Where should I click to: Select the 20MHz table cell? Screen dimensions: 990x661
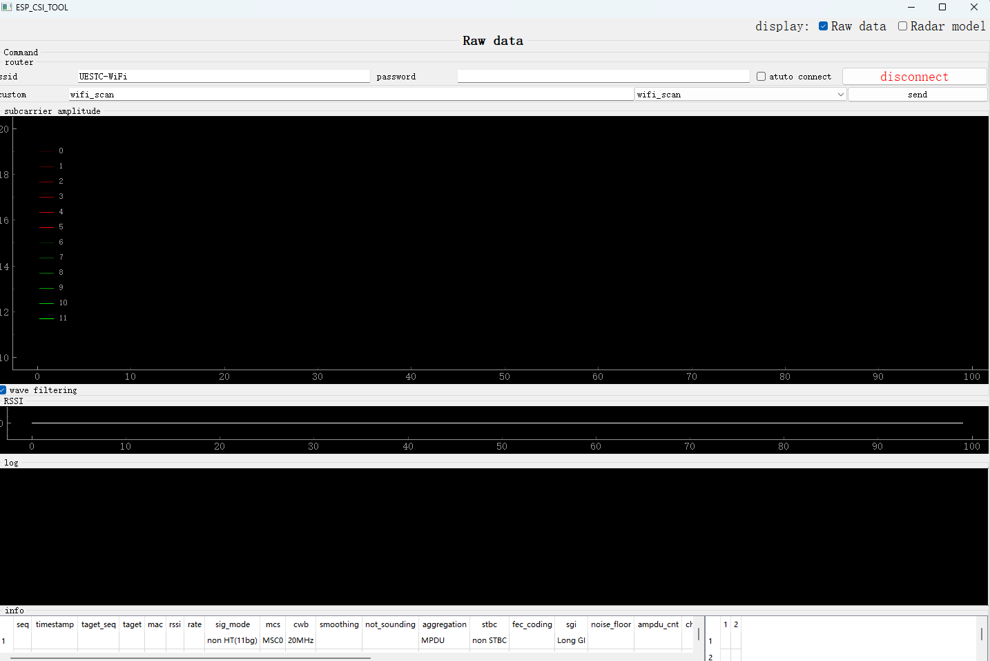click(x=301, y=640)
